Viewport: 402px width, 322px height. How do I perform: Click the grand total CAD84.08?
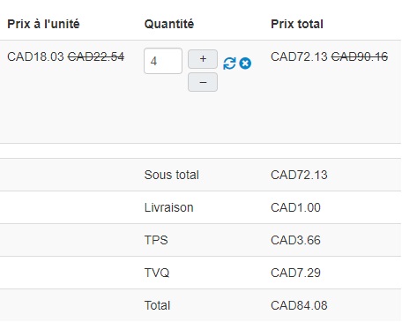click(x=299, y=305)
